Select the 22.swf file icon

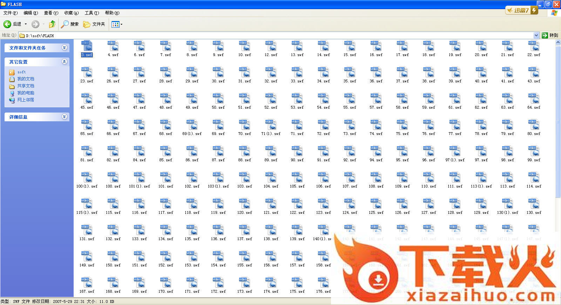click(534, 47)
